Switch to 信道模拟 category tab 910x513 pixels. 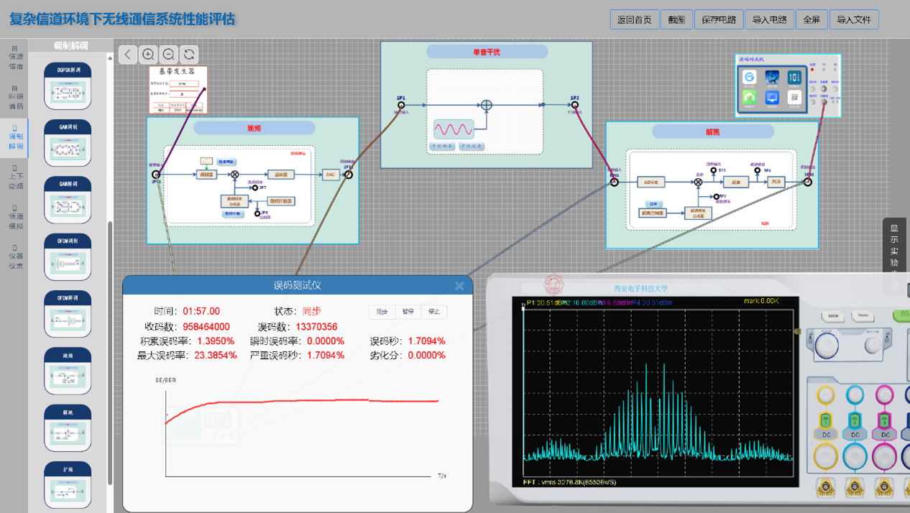click(x=15, y=217)
